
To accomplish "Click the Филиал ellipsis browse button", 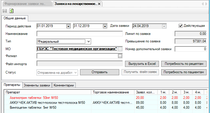I will tap(120, 56).
